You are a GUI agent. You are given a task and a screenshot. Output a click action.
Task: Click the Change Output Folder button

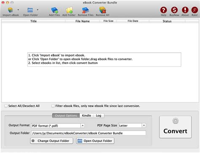coord(51,141)
